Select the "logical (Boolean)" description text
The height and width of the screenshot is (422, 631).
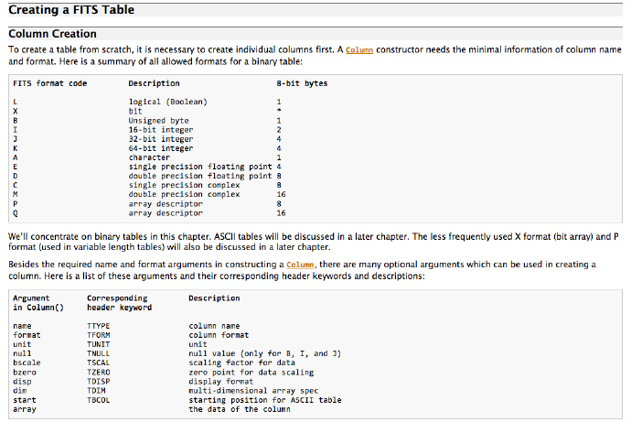168,101
